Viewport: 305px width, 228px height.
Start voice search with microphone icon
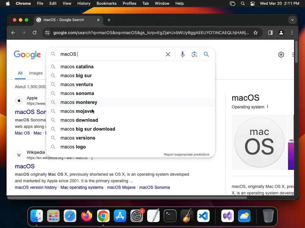point(182,54)
